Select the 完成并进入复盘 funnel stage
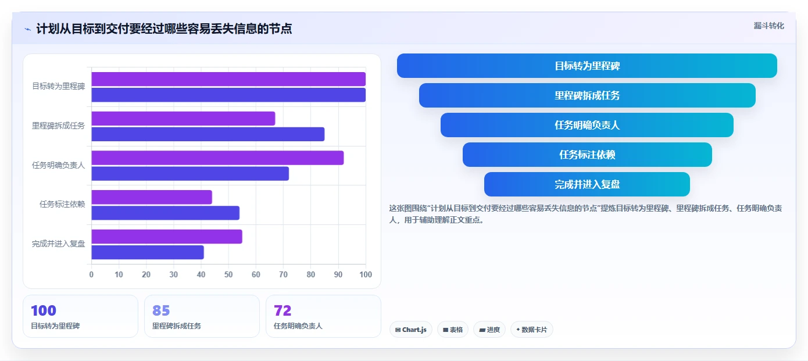This screenshot has width=808, height=361. point(587,184)
